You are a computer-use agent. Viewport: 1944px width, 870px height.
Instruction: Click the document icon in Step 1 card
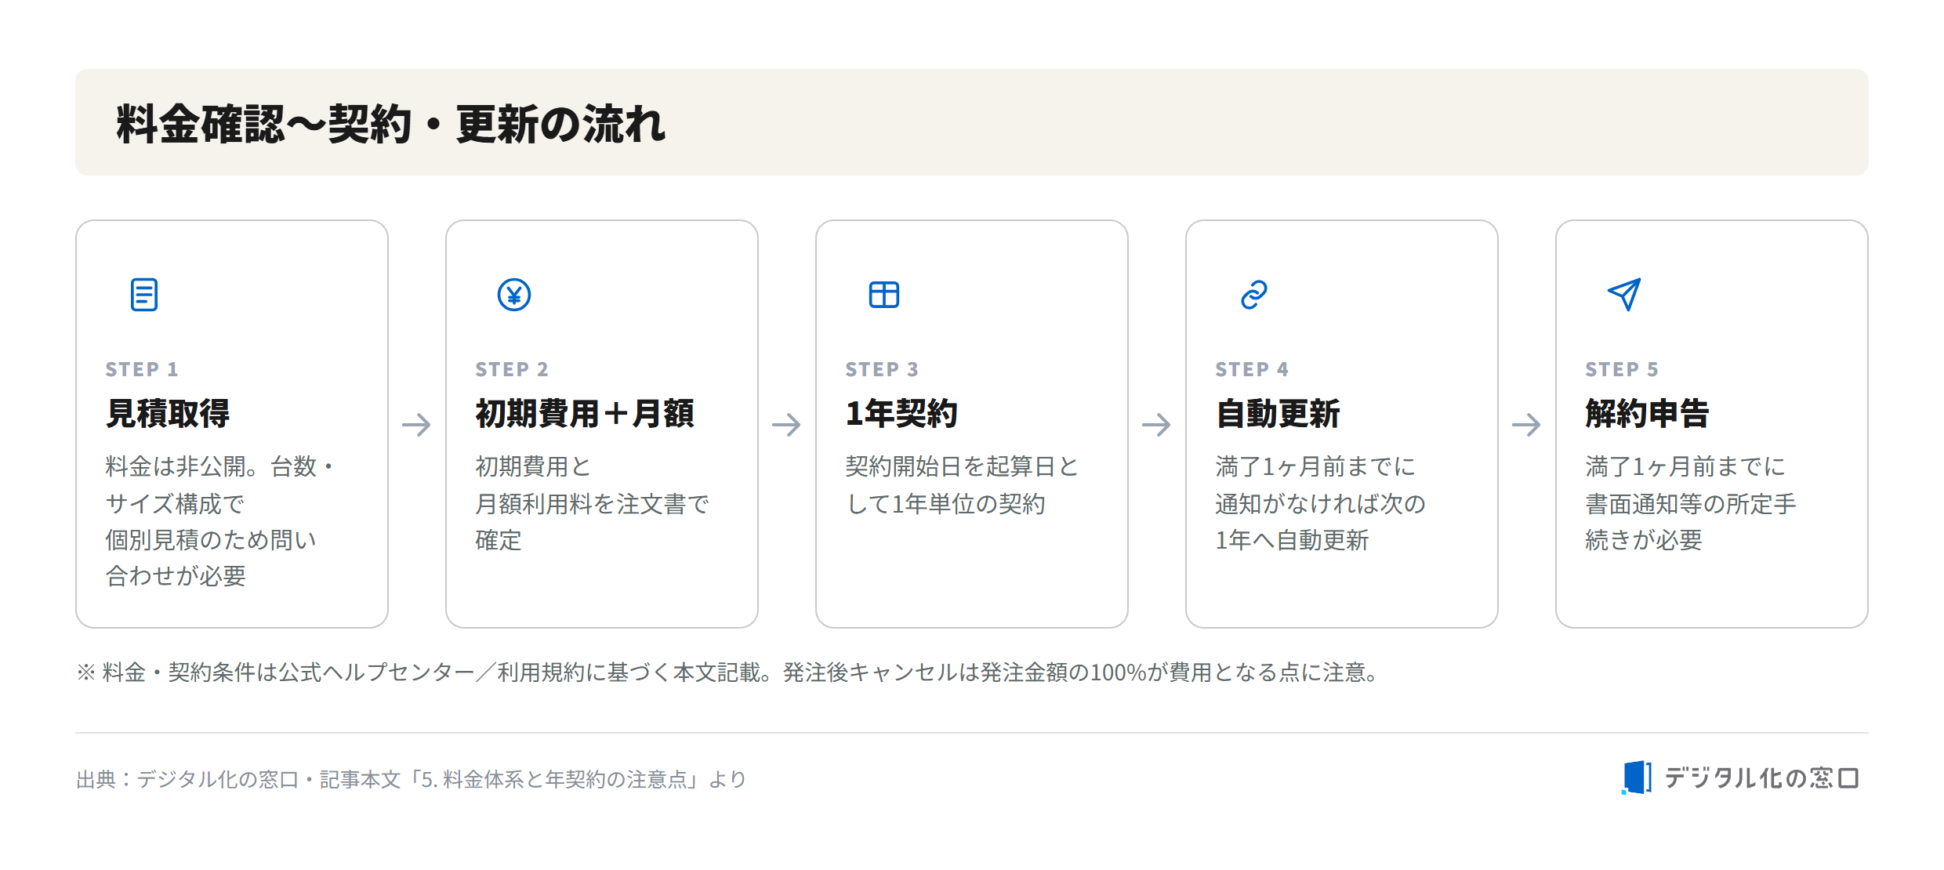coord(144,295)
